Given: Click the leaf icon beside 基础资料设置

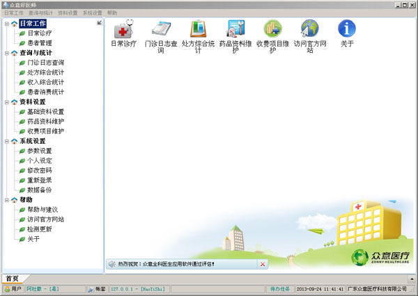Looking at the screenshot, I should click(x=22, y=112).
